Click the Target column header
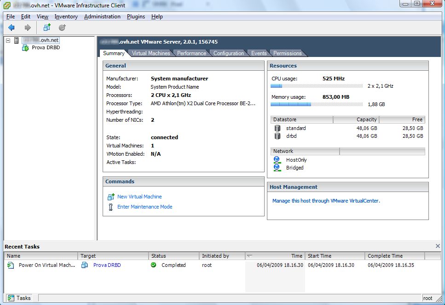 113,256
